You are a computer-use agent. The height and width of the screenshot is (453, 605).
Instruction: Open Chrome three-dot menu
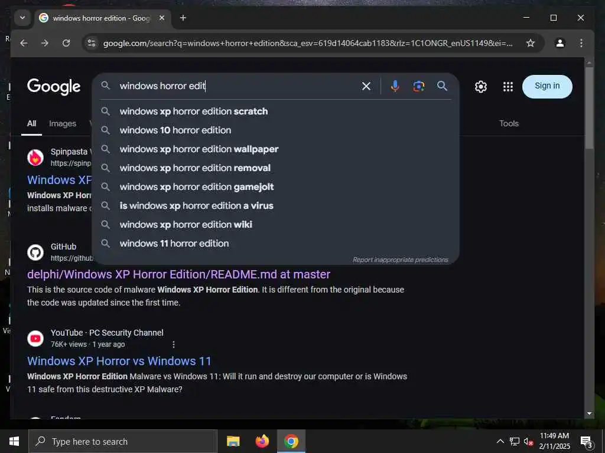581,43
